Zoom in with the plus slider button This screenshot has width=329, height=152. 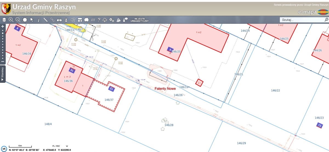2,26
